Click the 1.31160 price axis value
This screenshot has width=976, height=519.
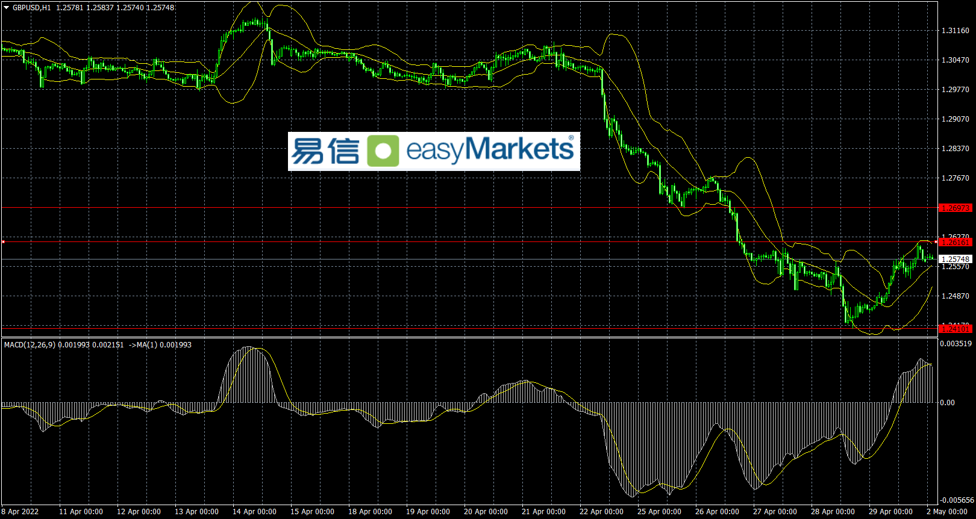[x=956, y=31]
